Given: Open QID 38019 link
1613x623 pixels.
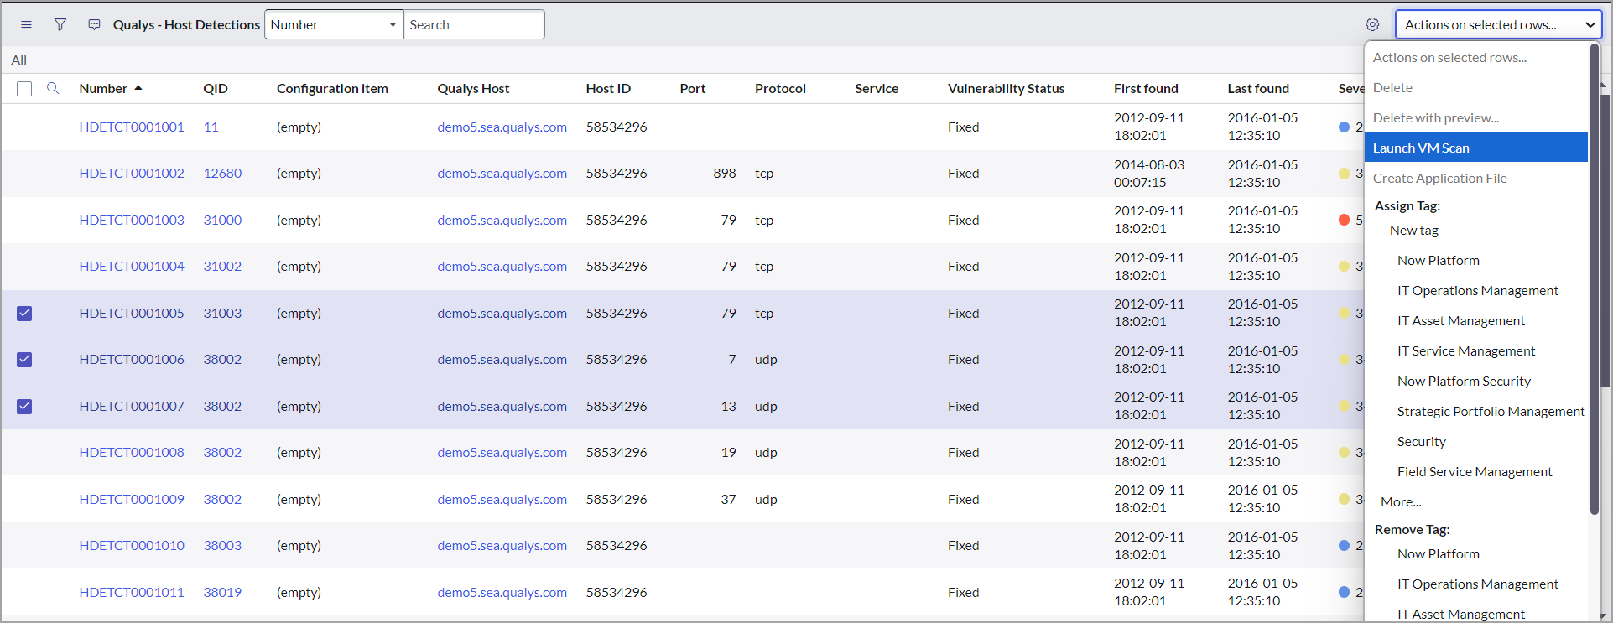Looking at the screenshot, I should (222, 593).
